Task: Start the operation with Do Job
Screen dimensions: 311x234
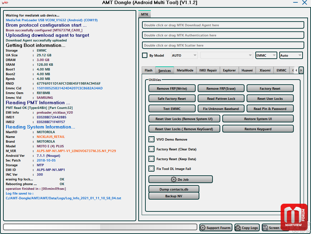Action: coord(181,179)
